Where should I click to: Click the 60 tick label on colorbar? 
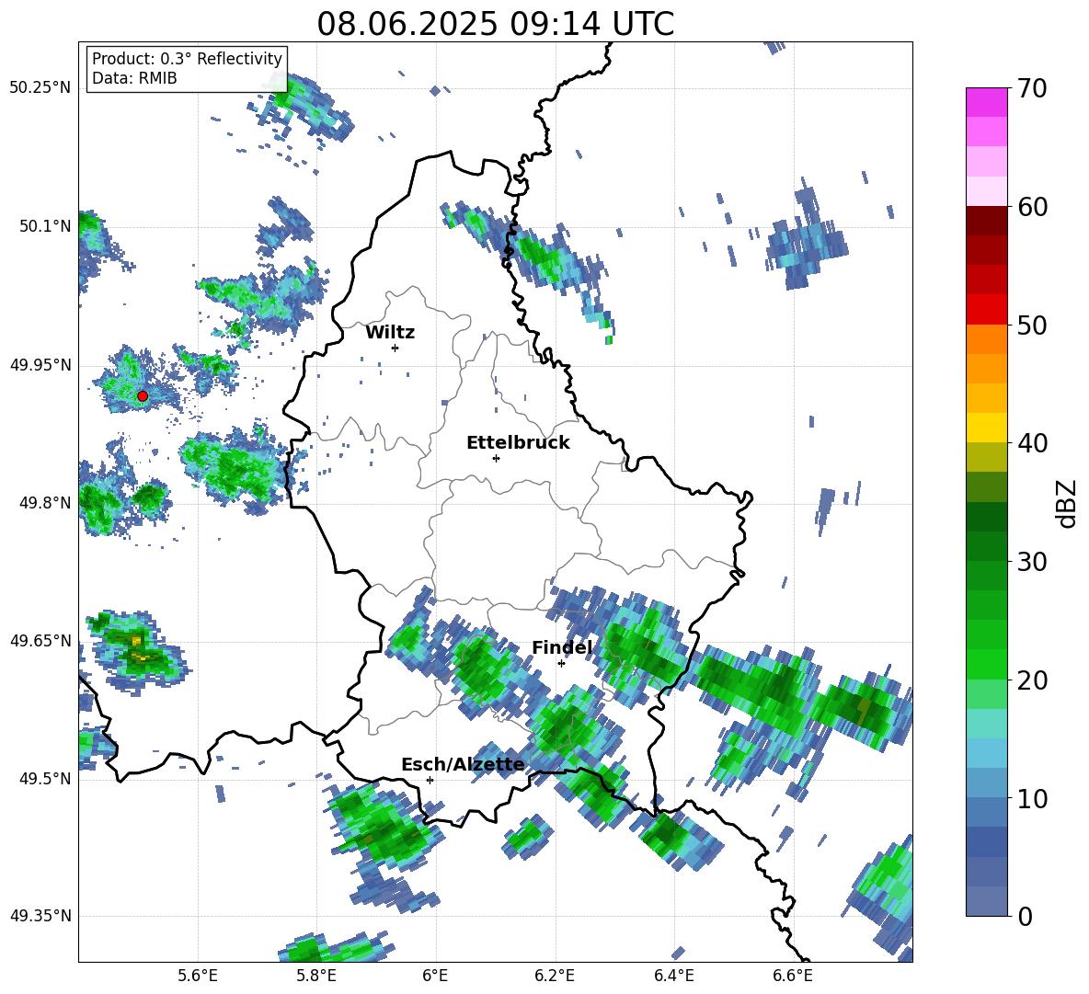point(1032,207)
